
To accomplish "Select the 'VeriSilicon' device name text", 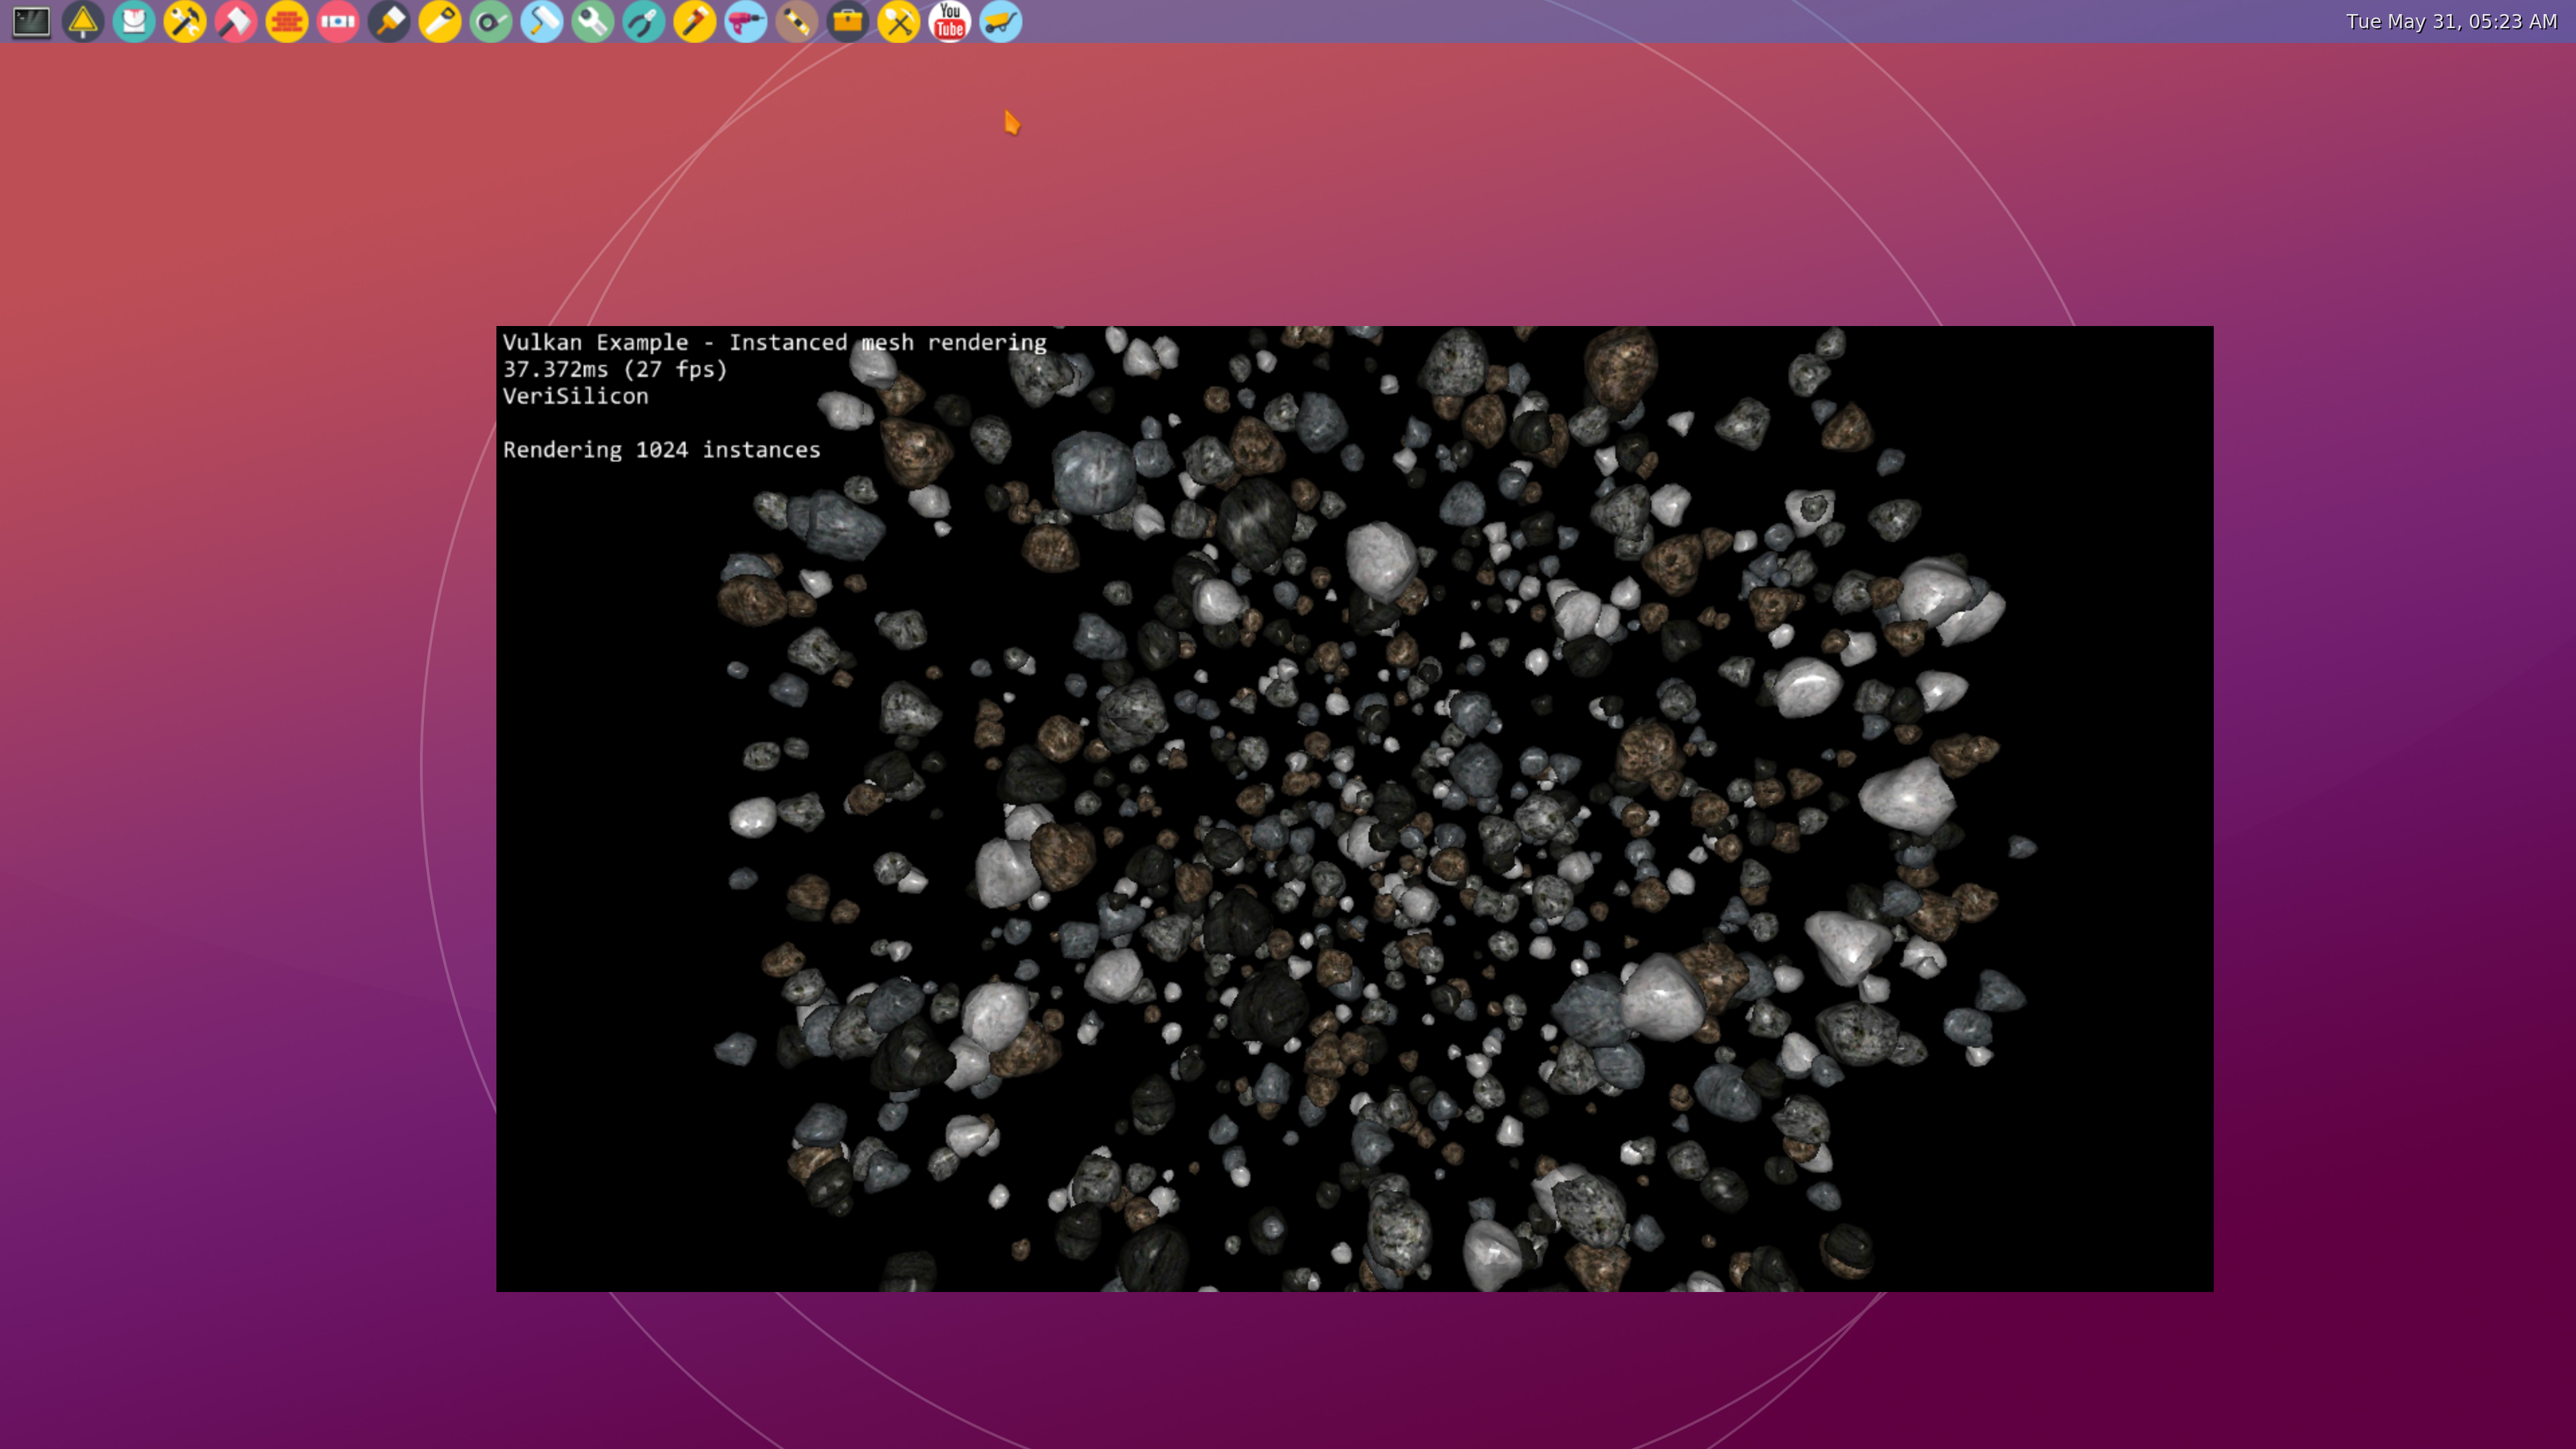I will point(575,396).
